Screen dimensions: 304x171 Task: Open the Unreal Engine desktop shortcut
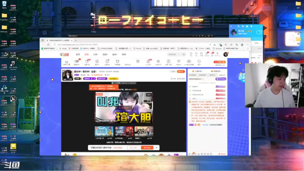point(13,100)
